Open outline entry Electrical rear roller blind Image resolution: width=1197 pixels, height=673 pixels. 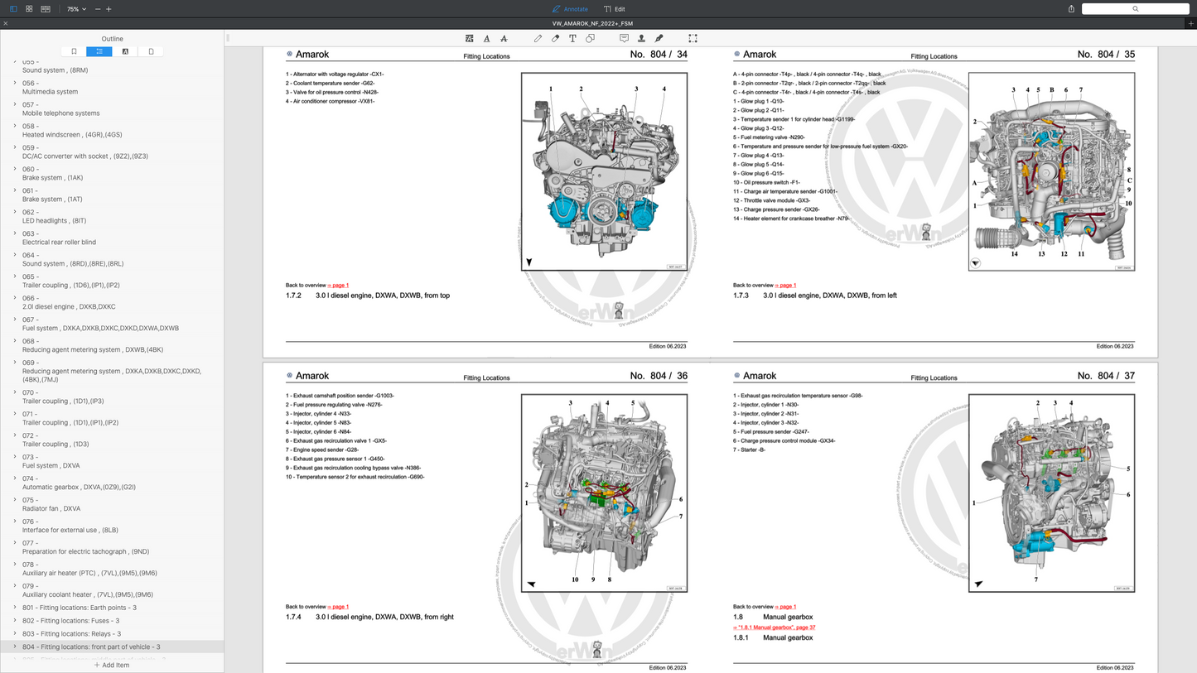tap(59, 243)
